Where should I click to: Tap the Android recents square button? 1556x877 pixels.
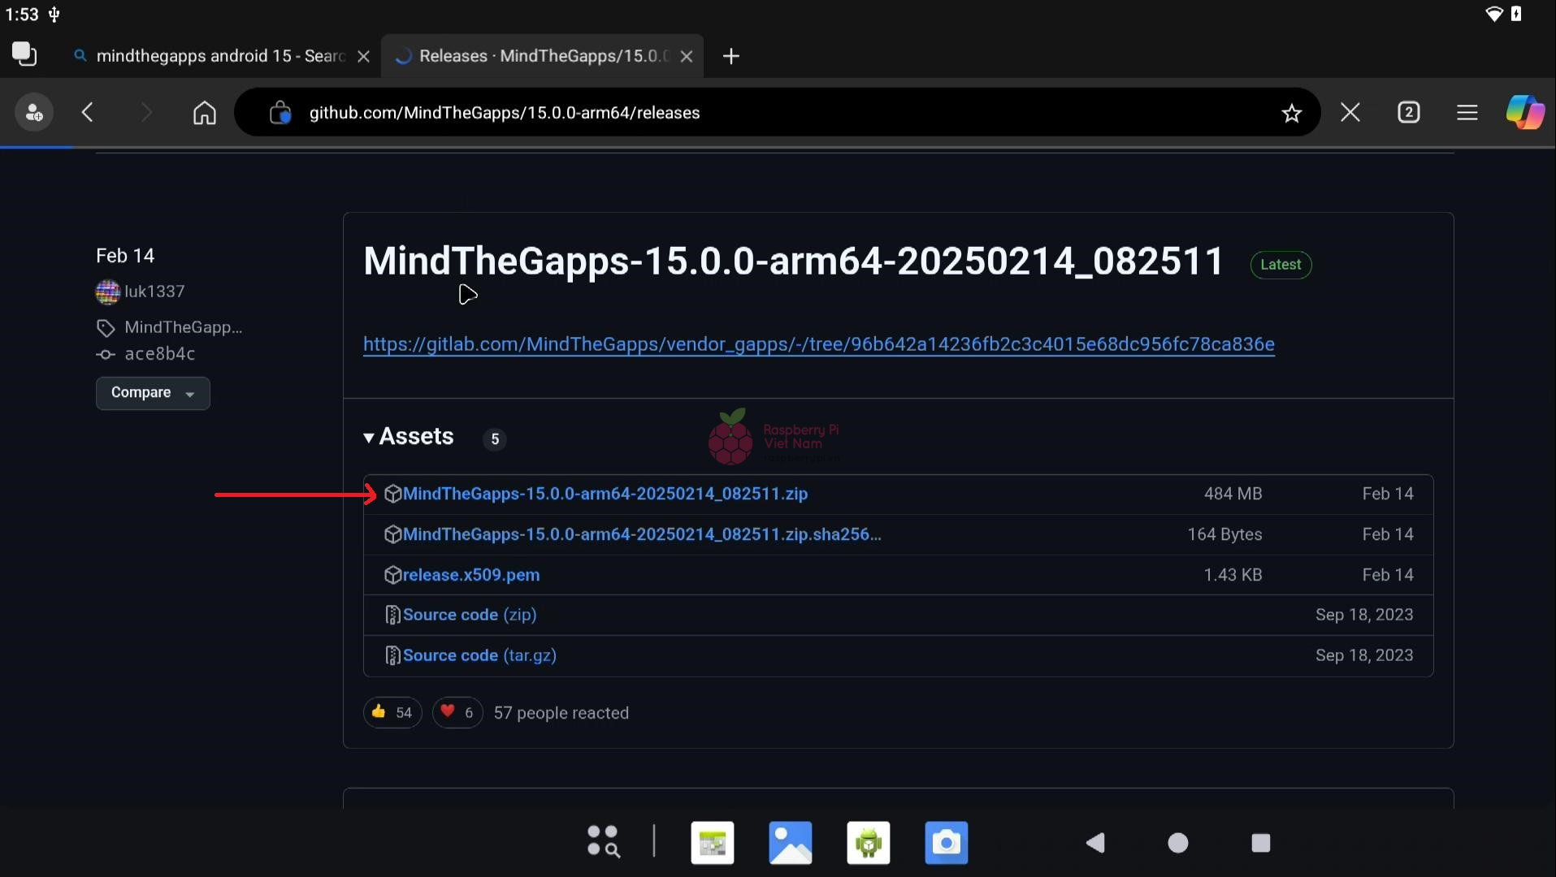click(1261, 843)
